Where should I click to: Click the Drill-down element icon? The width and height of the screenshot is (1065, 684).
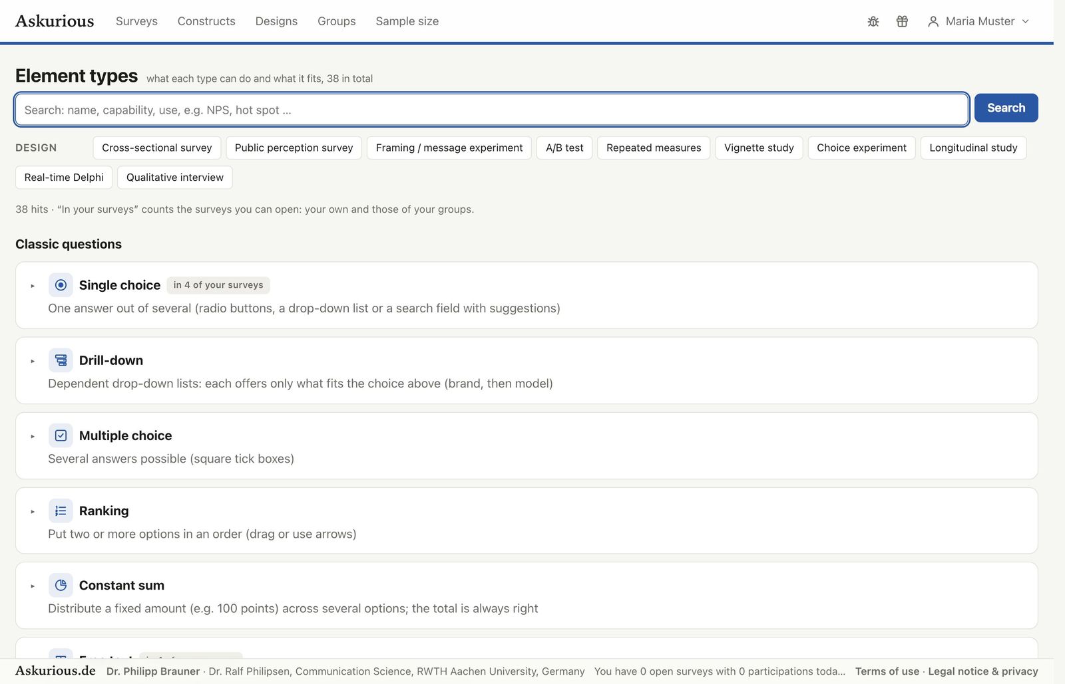(61, 360)
